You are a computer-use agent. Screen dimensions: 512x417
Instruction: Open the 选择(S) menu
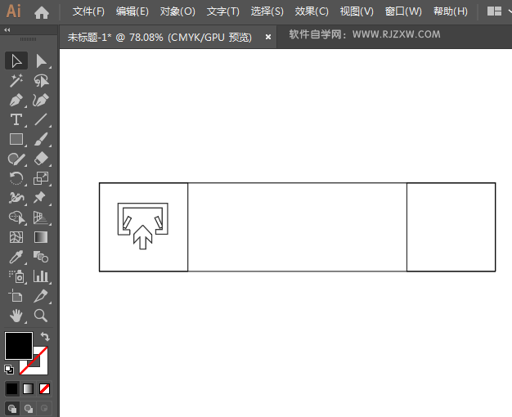267,11
